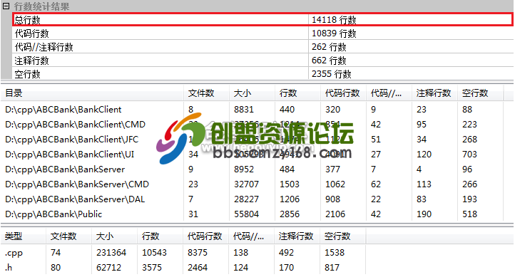Screen dimensions: 515x277
Task: Click code lines 8375 in .cpp row
Action: (198, 253)
